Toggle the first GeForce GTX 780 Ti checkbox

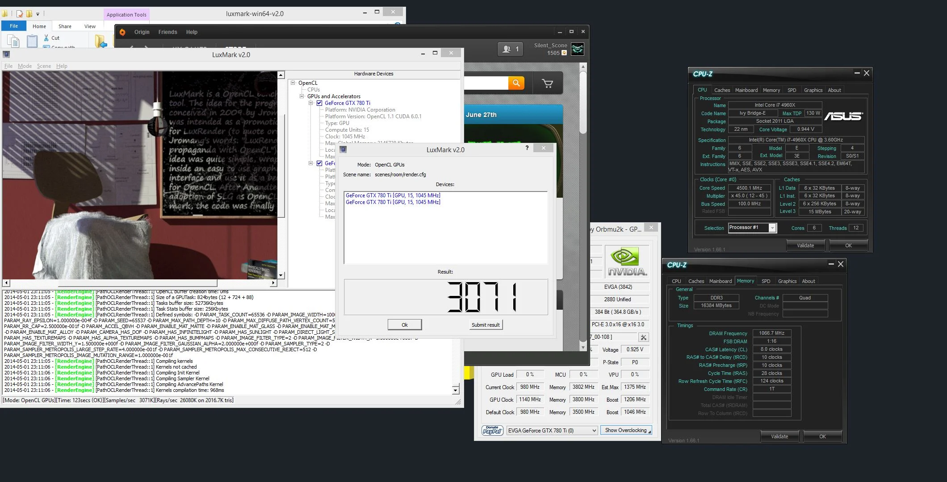[319, 103]
